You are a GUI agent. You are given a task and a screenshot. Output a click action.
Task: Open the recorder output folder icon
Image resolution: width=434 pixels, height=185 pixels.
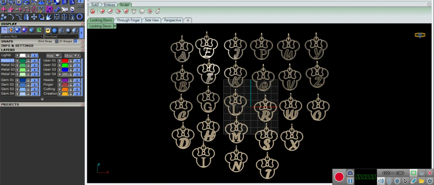click(x=422, y=181)
